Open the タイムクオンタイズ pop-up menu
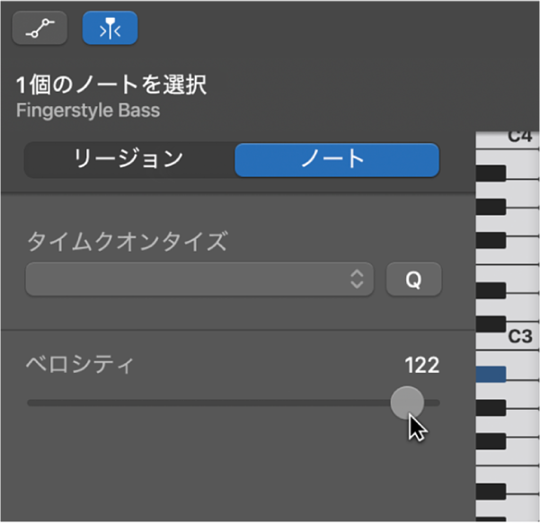This screenshot has width=540, height=524. click(199, 279)
